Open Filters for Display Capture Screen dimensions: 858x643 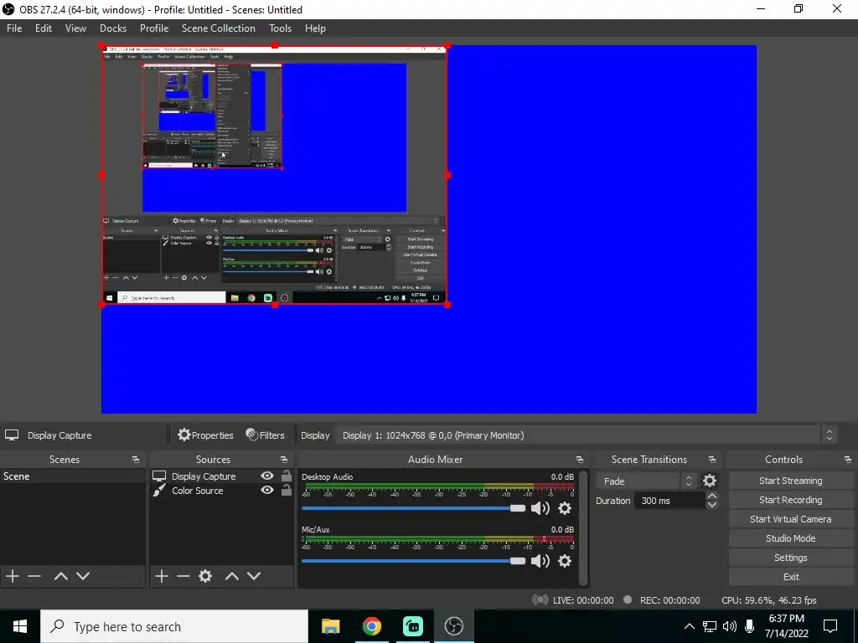266,435
